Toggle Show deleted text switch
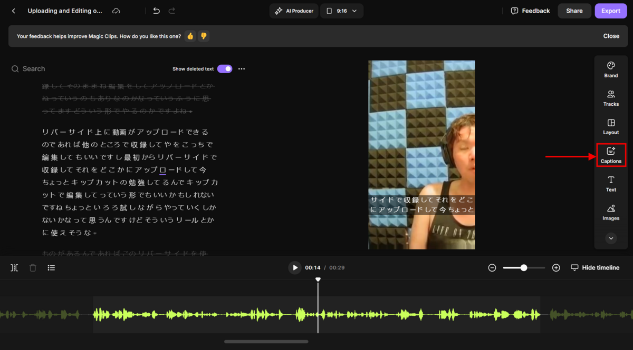 coord(225,69)
